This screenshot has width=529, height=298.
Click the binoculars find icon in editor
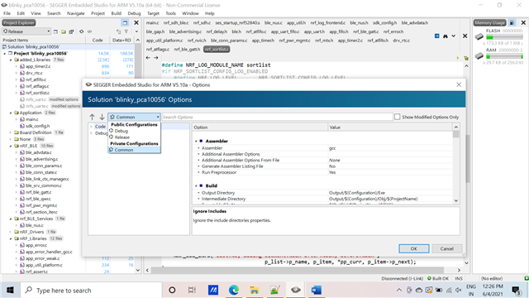click(446, 36)
